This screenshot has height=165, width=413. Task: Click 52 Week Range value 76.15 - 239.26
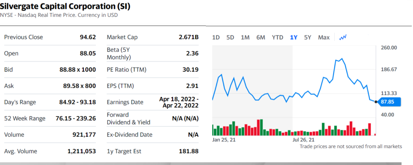pos(76,118)
